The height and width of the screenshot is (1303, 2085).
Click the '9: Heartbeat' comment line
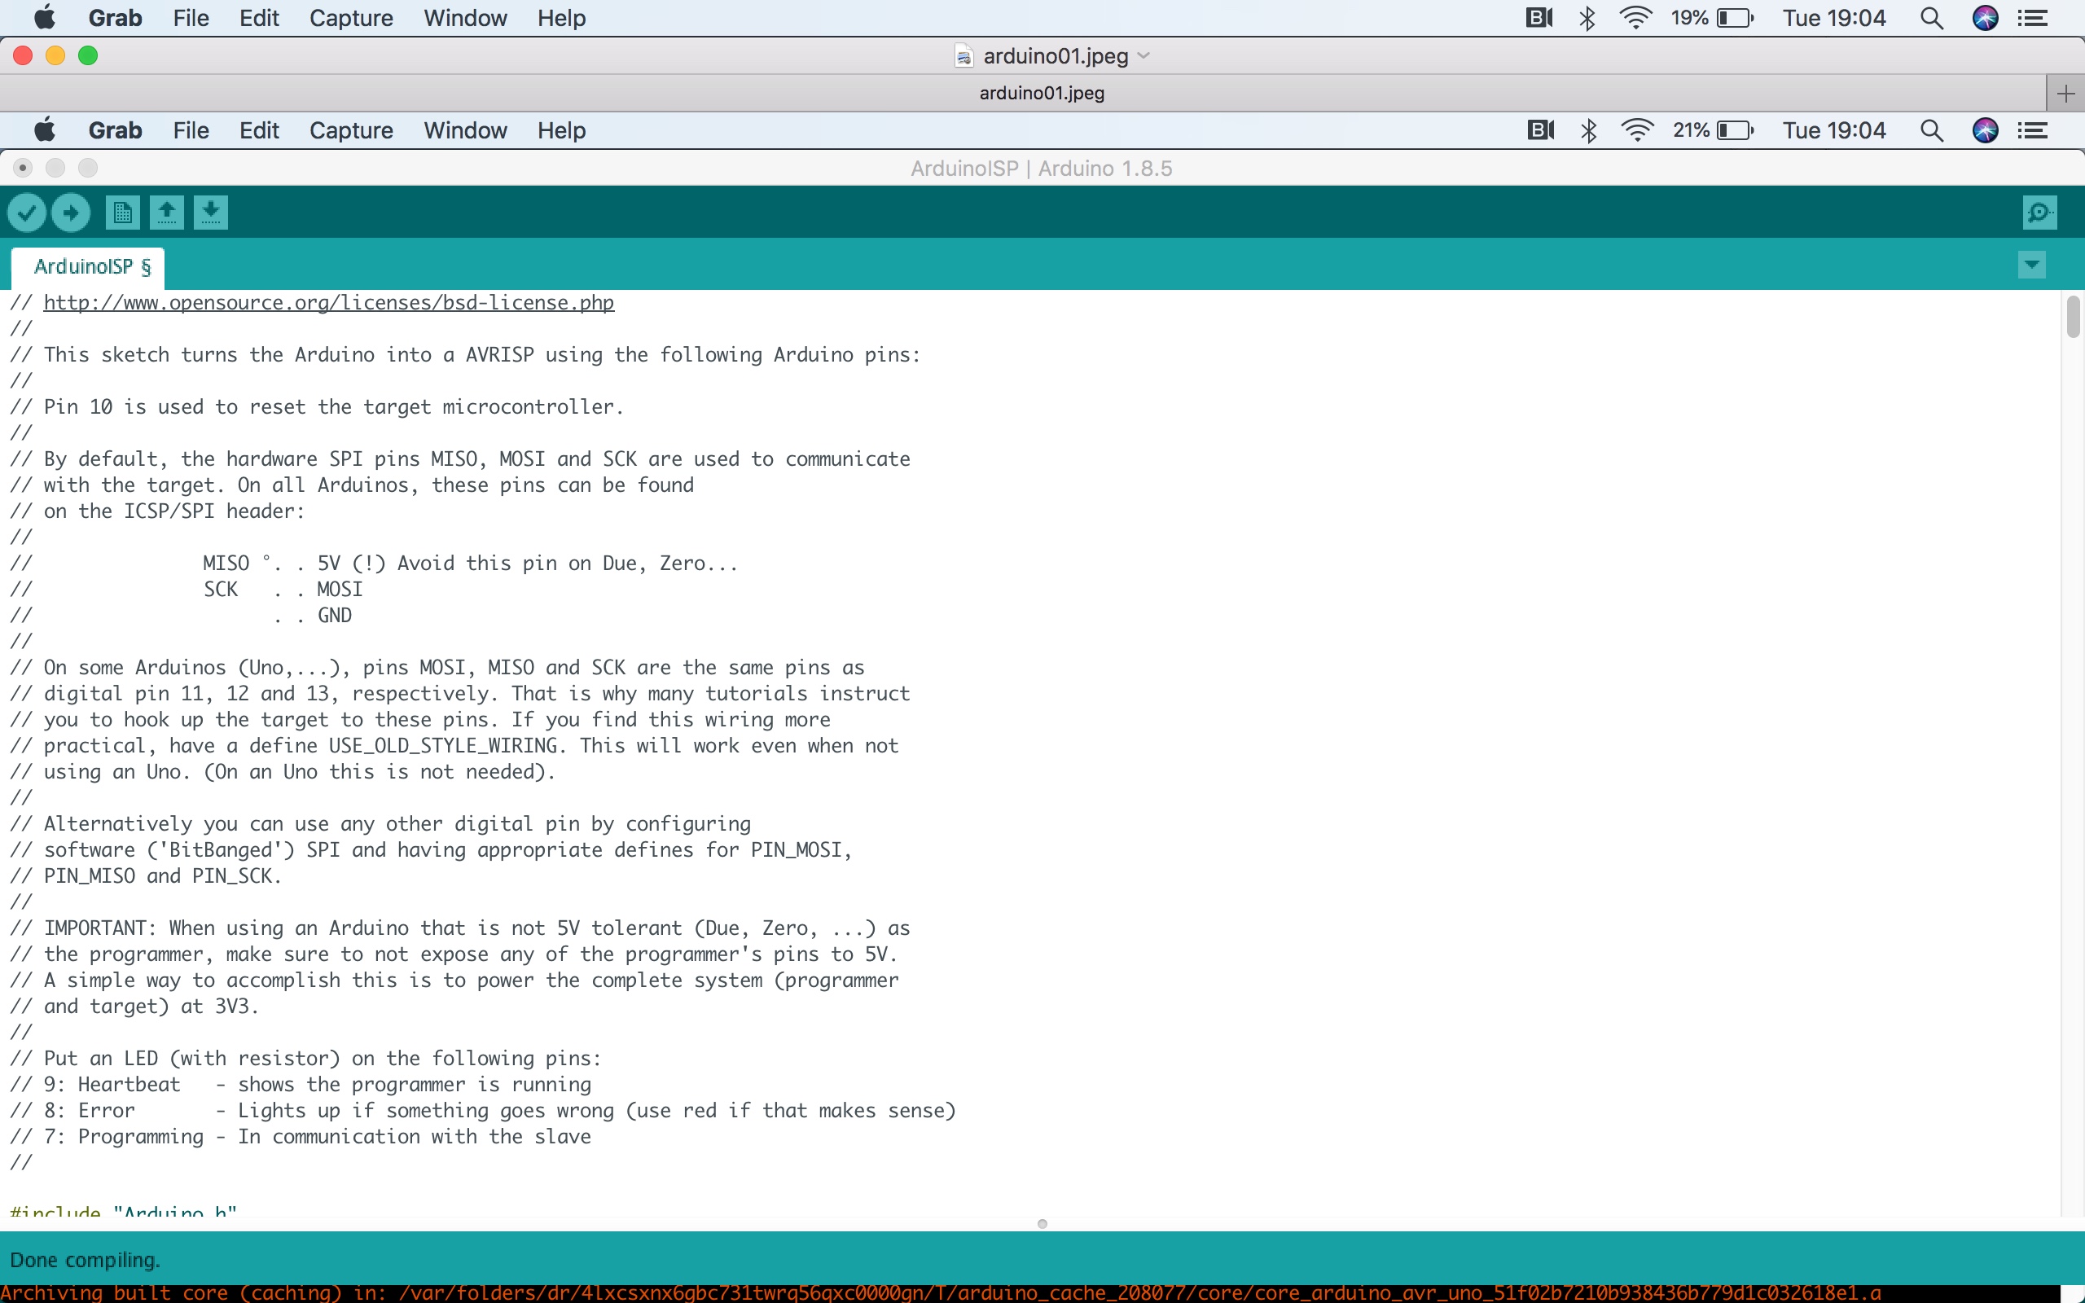coord(301,1084)
